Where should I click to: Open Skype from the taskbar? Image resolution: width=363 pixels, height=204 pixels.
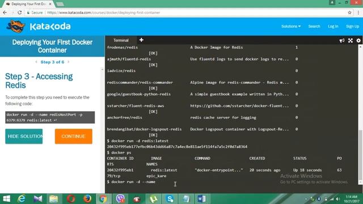(x=170, y=199)
